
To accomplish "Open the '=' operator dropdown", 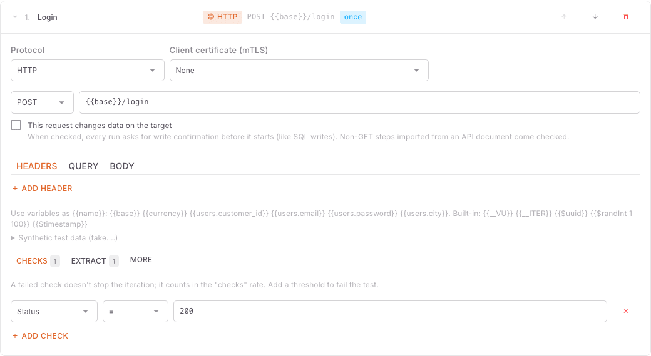I will coord(135,311).
